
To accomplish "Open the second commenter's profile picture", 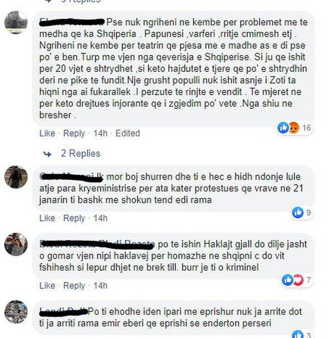I will pyautogui.click(x=16, y=177).
